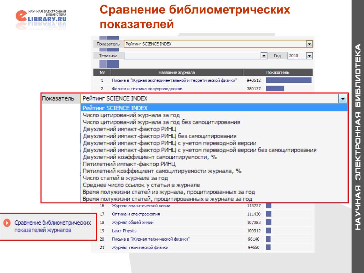Select Среднее число ссылок у статьи в журнале
Image resolution: width=364 pixels, height=273 pixels.
[141, 185]
